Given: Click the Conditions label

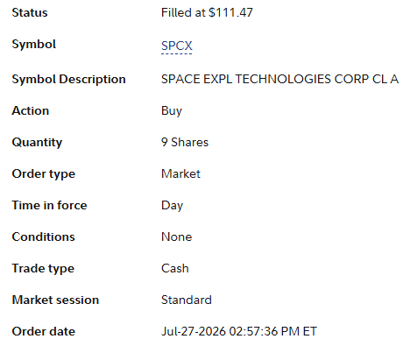Looking at the screenshot, I should (x=43, y=237).
